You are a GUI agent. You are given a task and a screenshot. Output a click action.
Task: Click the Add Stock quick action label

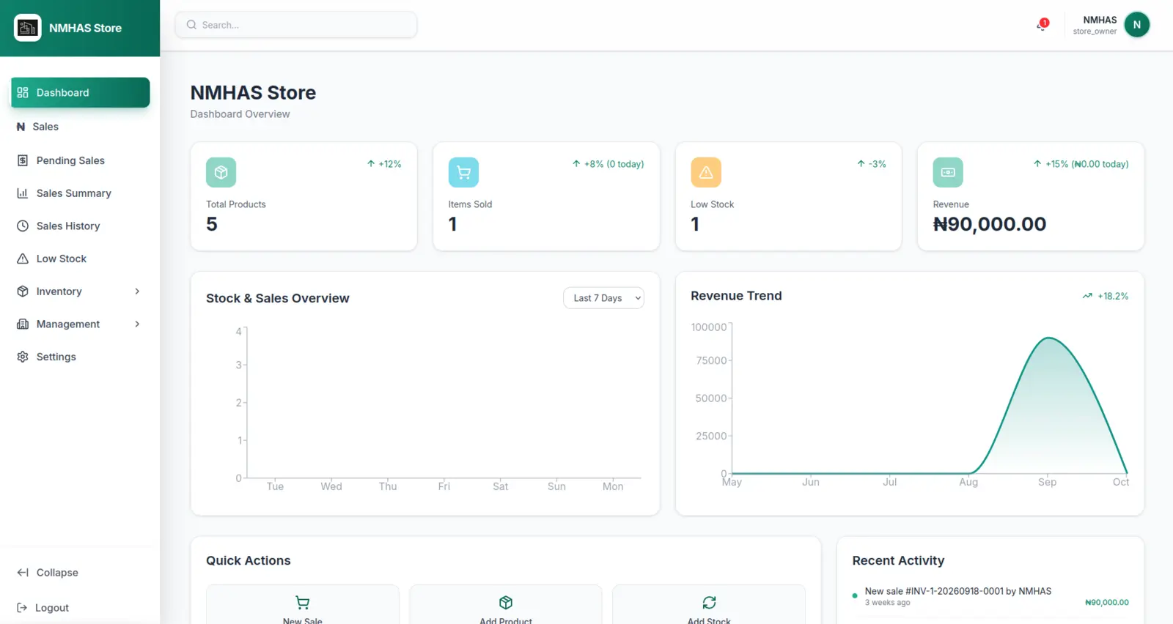709,621
